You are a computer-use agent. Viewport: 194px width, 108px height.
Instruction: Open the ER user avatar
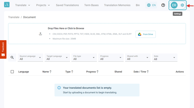174,5
